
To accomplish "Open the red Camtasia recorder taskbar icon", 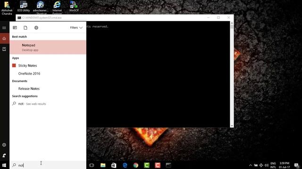I will (x=158, y=165).
